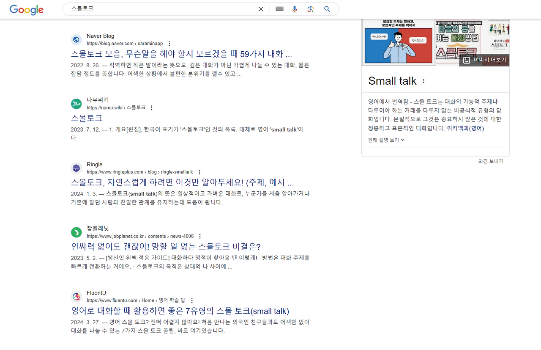The height and width of the screenshot is (350, 541).
Task: Open the three-dot menu beside Small talk heading
Action: pos(424,81)
